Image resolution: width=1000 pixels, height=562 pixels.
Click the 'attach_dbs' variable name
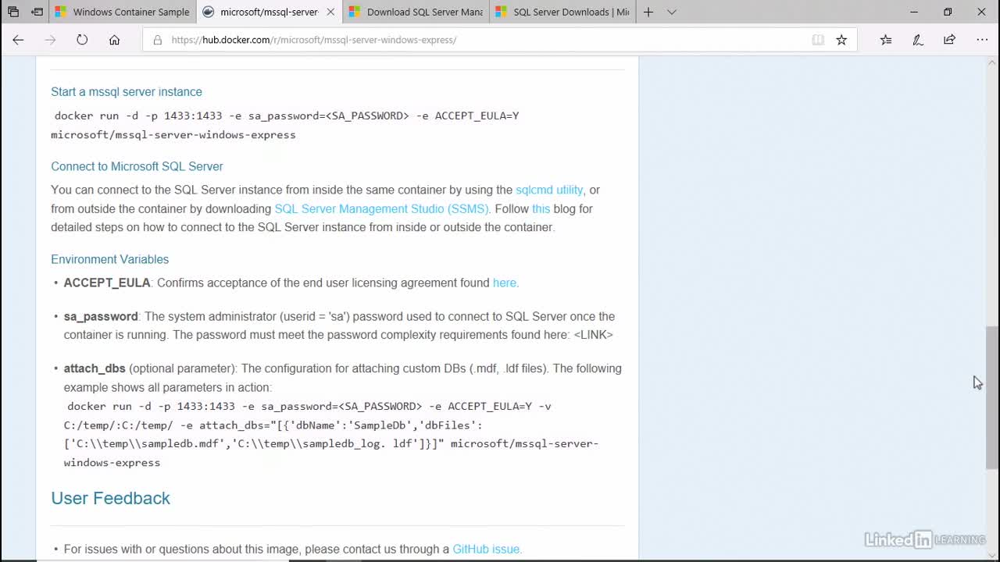coord(95,368)
